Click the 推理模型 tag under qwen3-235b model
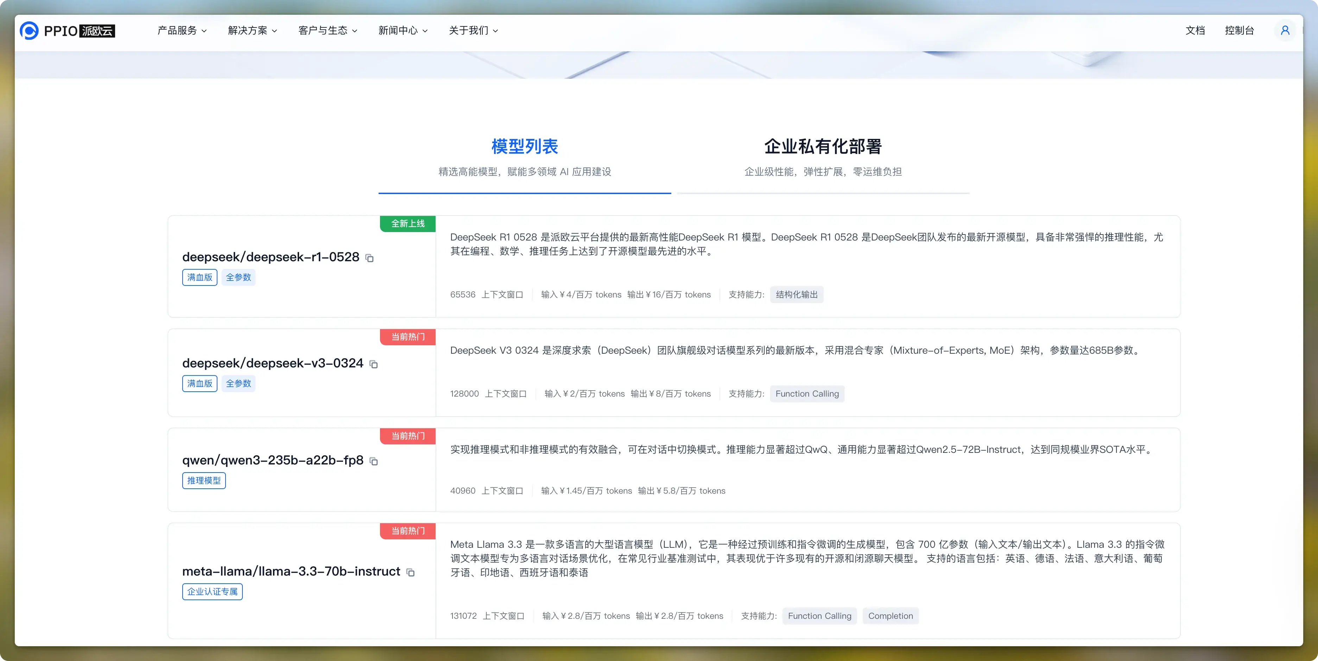1318x661 pixels. pos(204,481)
